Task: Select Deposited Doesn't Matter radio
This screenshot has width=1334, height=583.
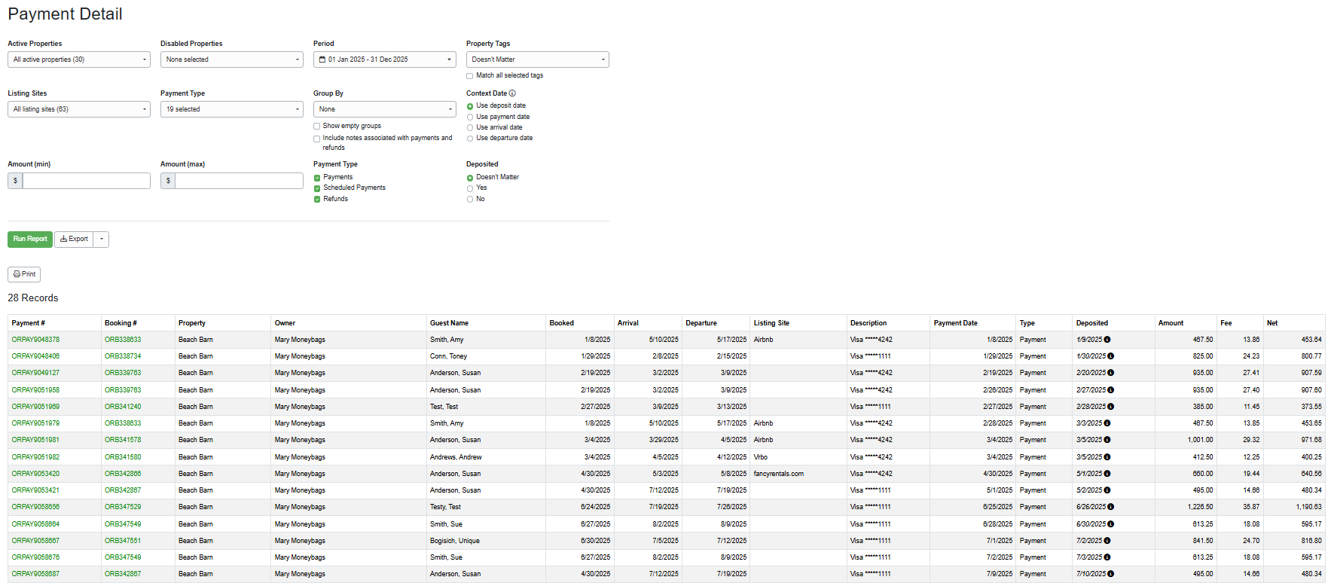Action: (470, 178)
